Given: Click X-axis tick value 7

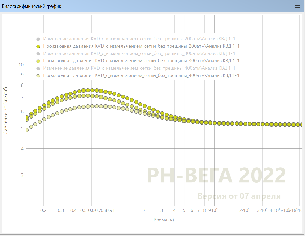Looking at the screenshot, I should pos(199,210).
